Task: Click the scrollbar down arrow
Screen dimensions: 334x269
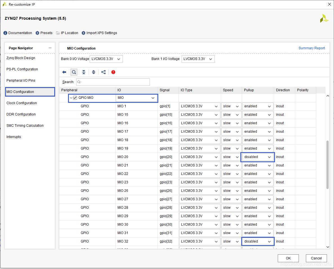Action: click(x=328, y=247)
